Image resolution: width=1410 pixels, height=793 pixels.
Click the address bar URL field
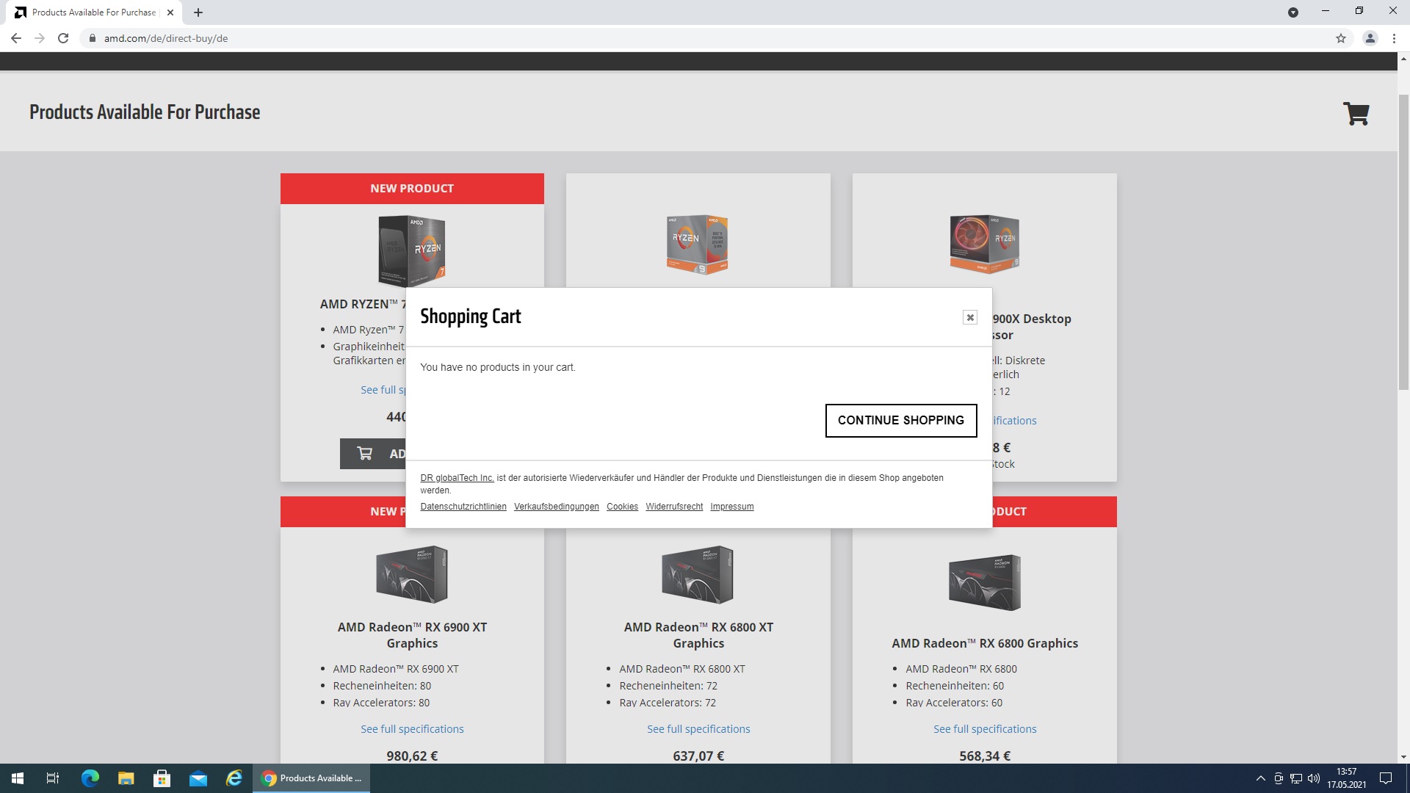click(441, 38)
